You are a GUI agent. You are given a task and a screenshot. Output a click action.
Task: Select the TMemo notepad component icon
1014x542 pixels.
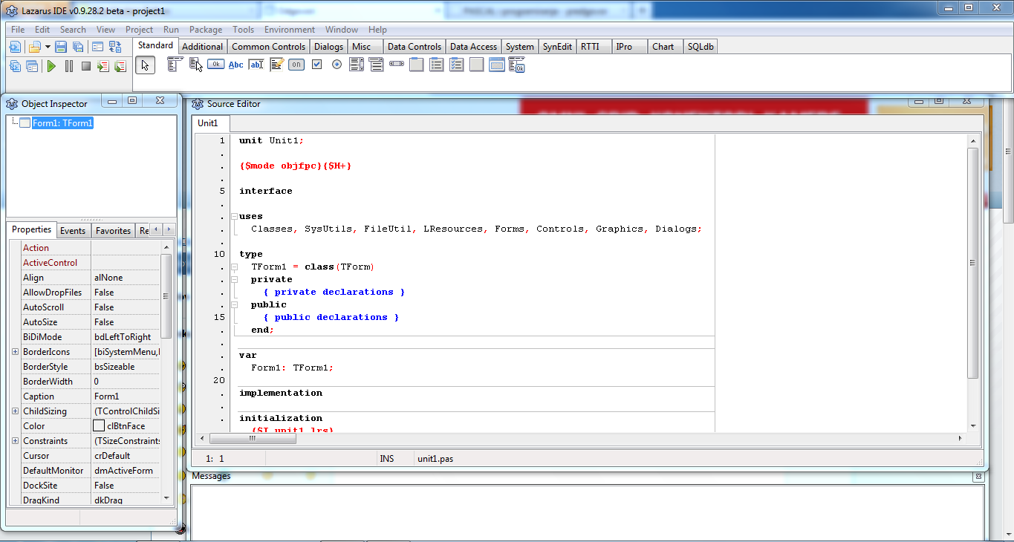[276, 65]
